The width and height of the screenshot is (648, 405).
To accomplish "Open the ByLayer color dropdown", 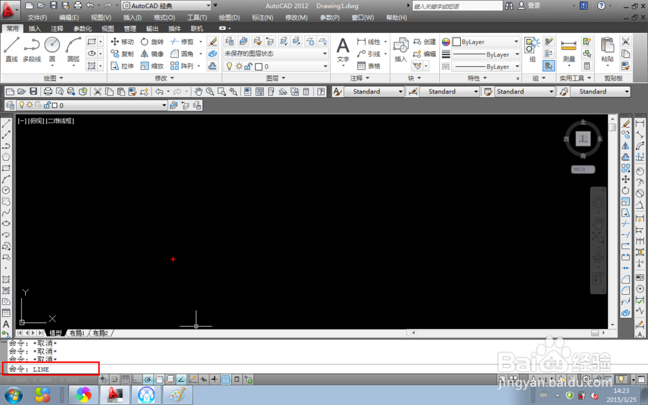I will [x=485, y=41].
